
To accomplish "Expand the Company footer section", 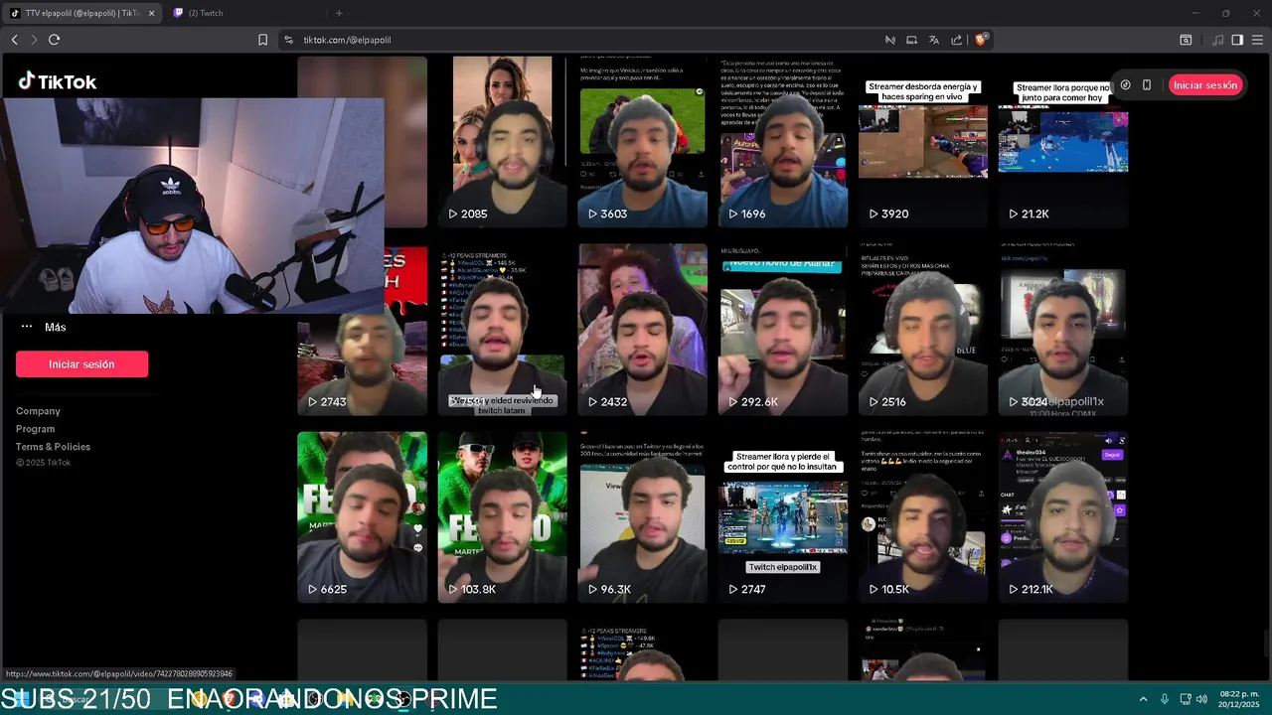I will pos(38,411).
